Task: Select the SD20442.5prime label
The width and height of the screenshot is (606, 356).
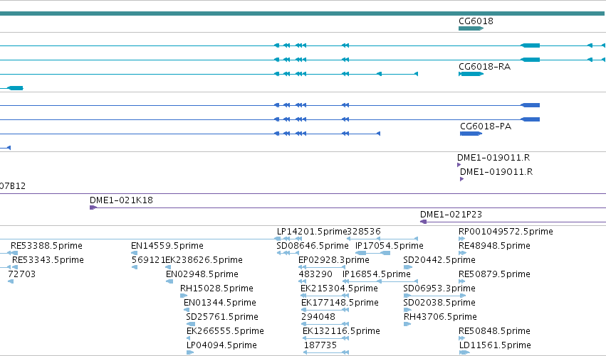Action: point(439,260)
